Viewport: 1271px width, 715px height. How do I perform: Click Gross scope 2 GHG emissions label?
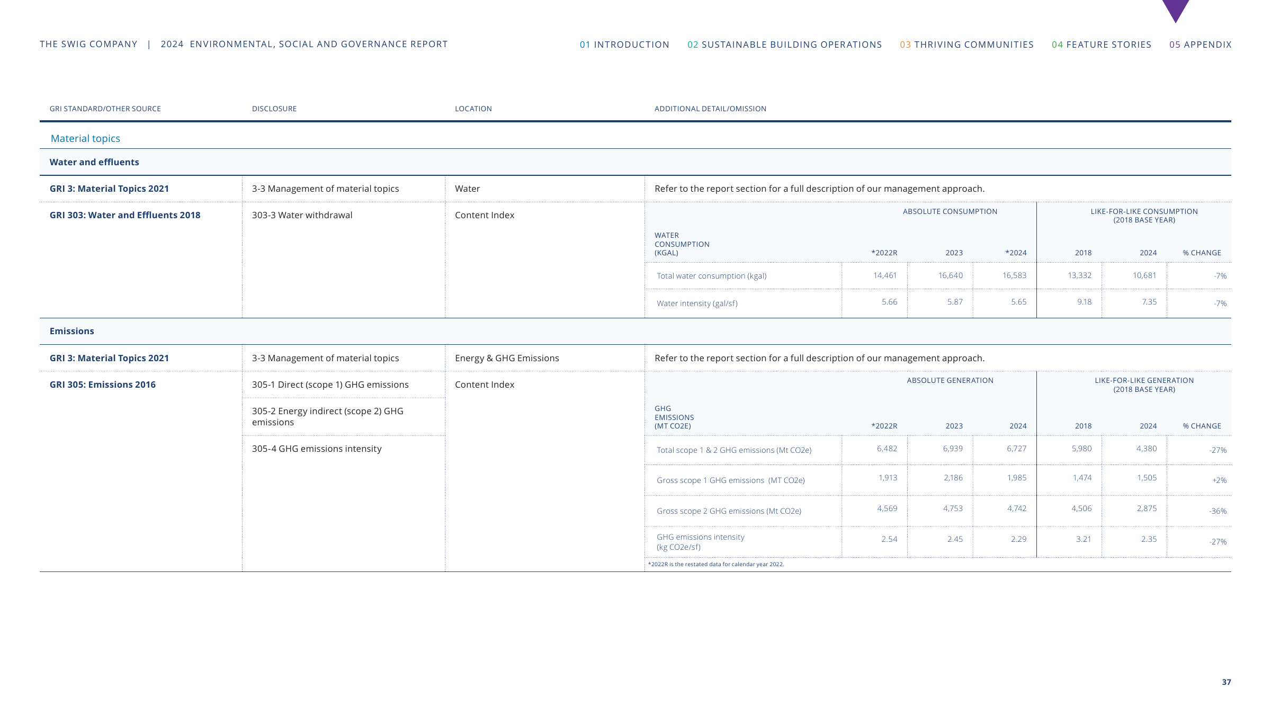729,511
